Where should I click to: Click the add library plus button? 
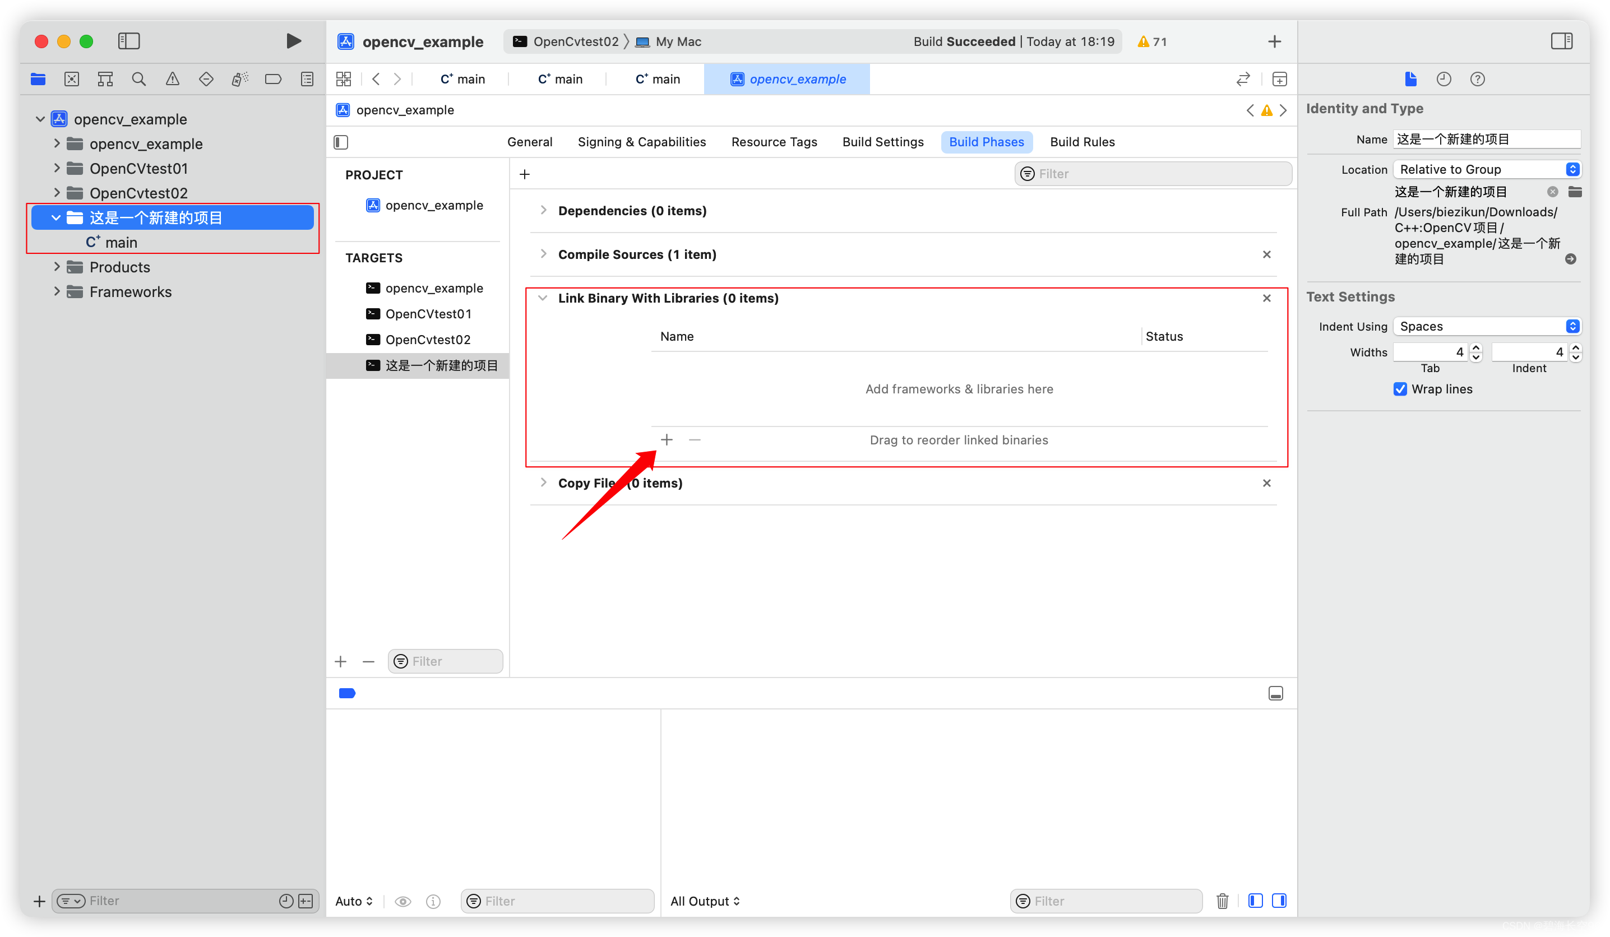[667, 439]
